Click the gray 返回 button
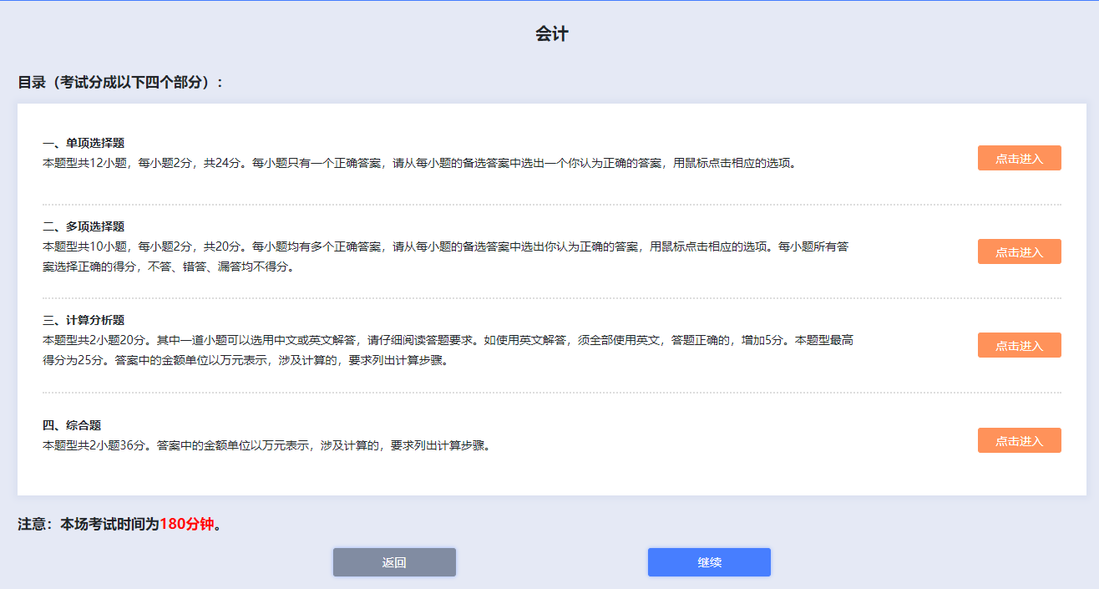Image resolution: width=1099 pixels, height=589 pixels. tap(394, 562)
